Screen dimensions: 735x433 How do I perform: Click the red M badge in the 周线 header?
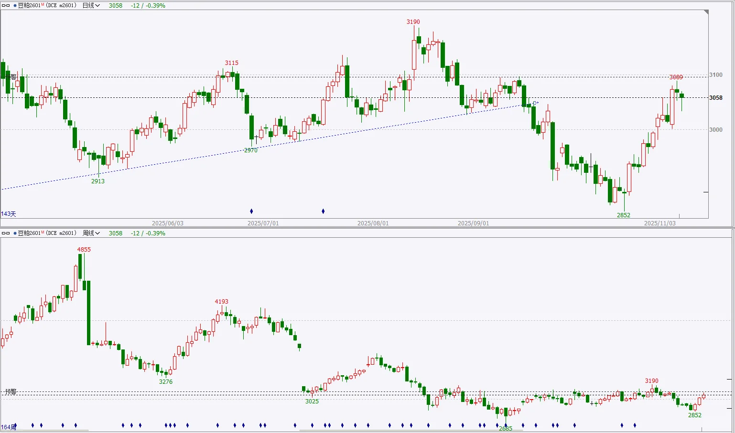point(43,232)
